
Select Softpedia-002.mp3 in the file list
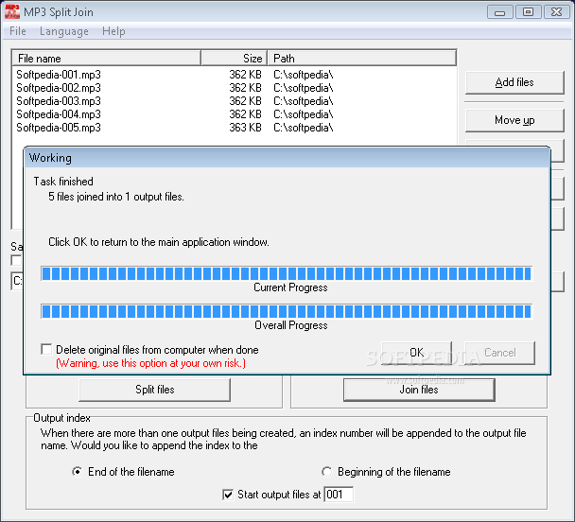coord(59,88)
